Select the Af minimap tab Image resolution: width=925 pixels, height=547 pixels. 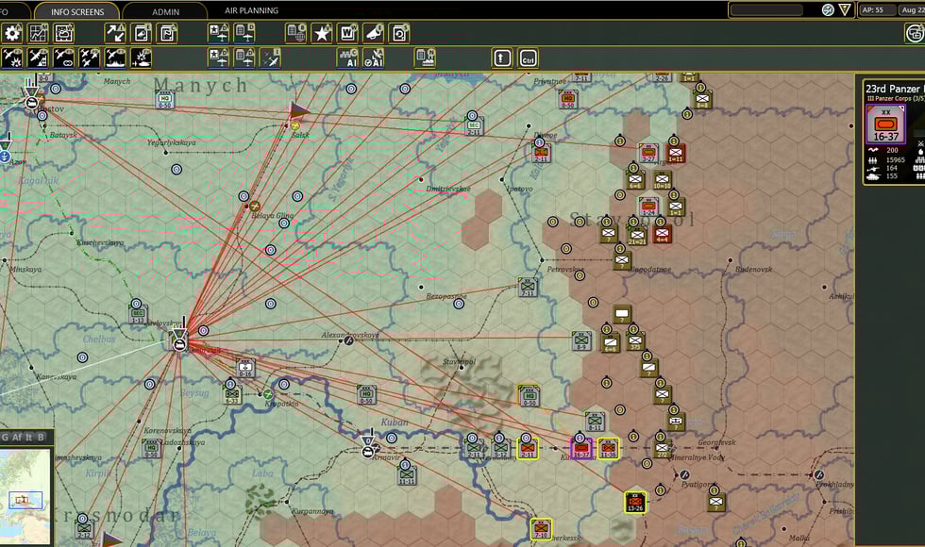pos(17,437)
